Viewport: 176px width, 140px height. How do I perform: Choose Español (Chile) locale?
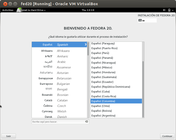(x=116, y=106)
